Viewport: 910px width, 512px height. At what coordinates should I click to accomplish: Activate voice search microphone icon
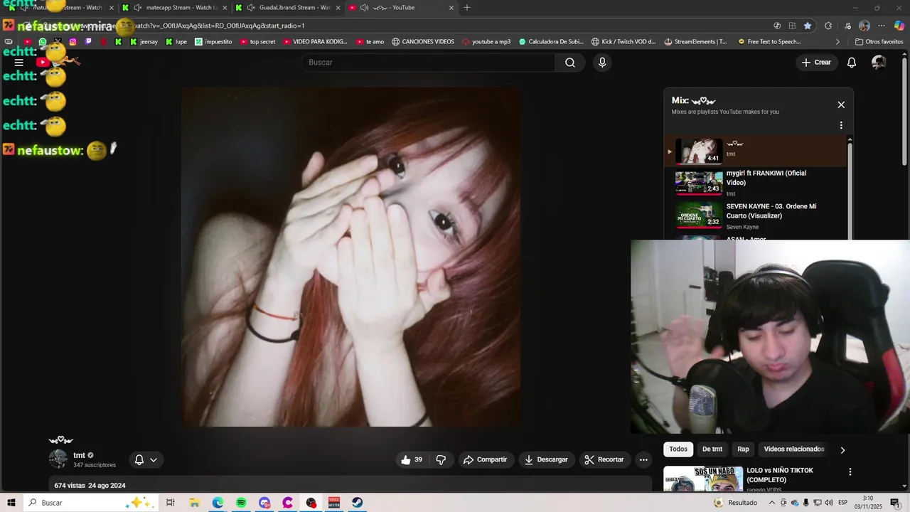click(602, 63)
